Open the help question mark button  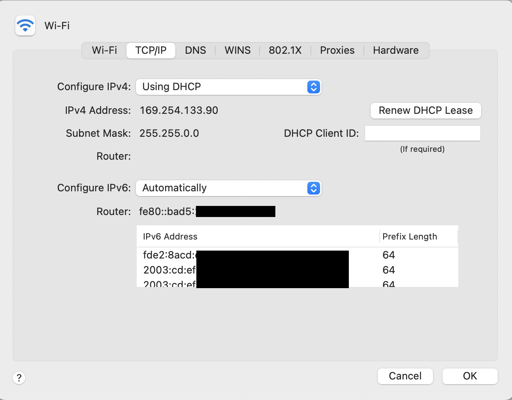[x=19, y=378]
